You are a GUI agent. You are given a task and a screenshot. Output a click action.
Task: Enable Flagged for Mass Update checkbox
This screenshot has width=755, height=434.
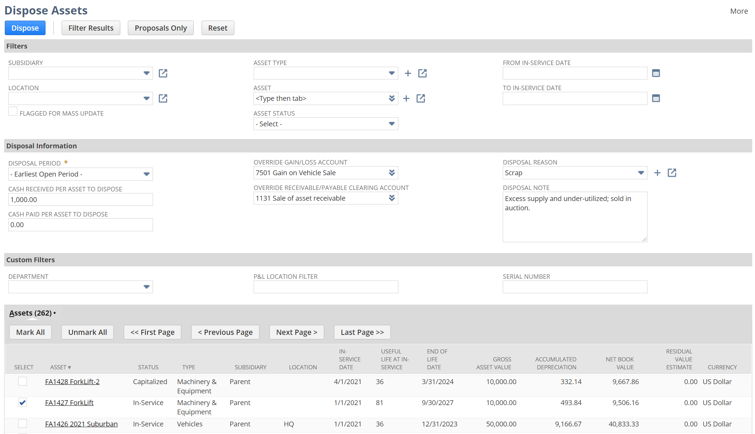(13, 112)
